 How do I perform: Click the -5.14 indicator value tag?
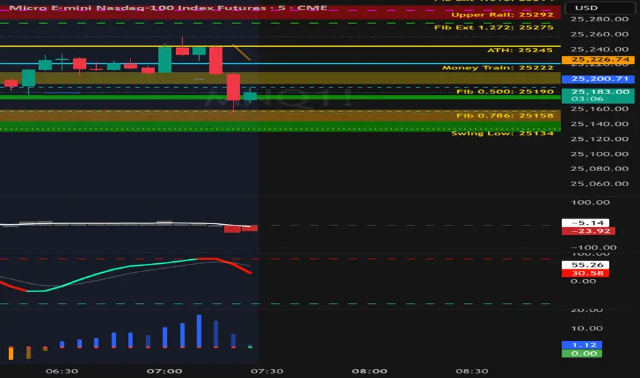coord(585,223)
